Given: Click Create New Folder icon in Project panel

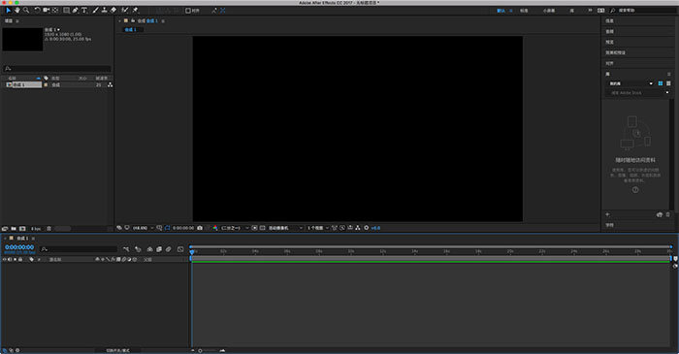Looking at the screenshot, I should pos(14,229).
